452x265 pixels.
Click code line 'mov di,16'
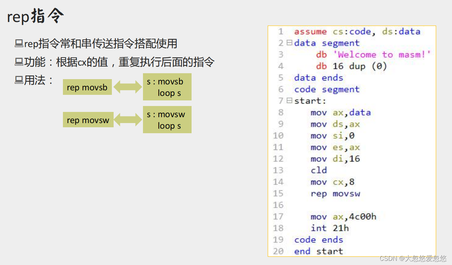point(335,159)
